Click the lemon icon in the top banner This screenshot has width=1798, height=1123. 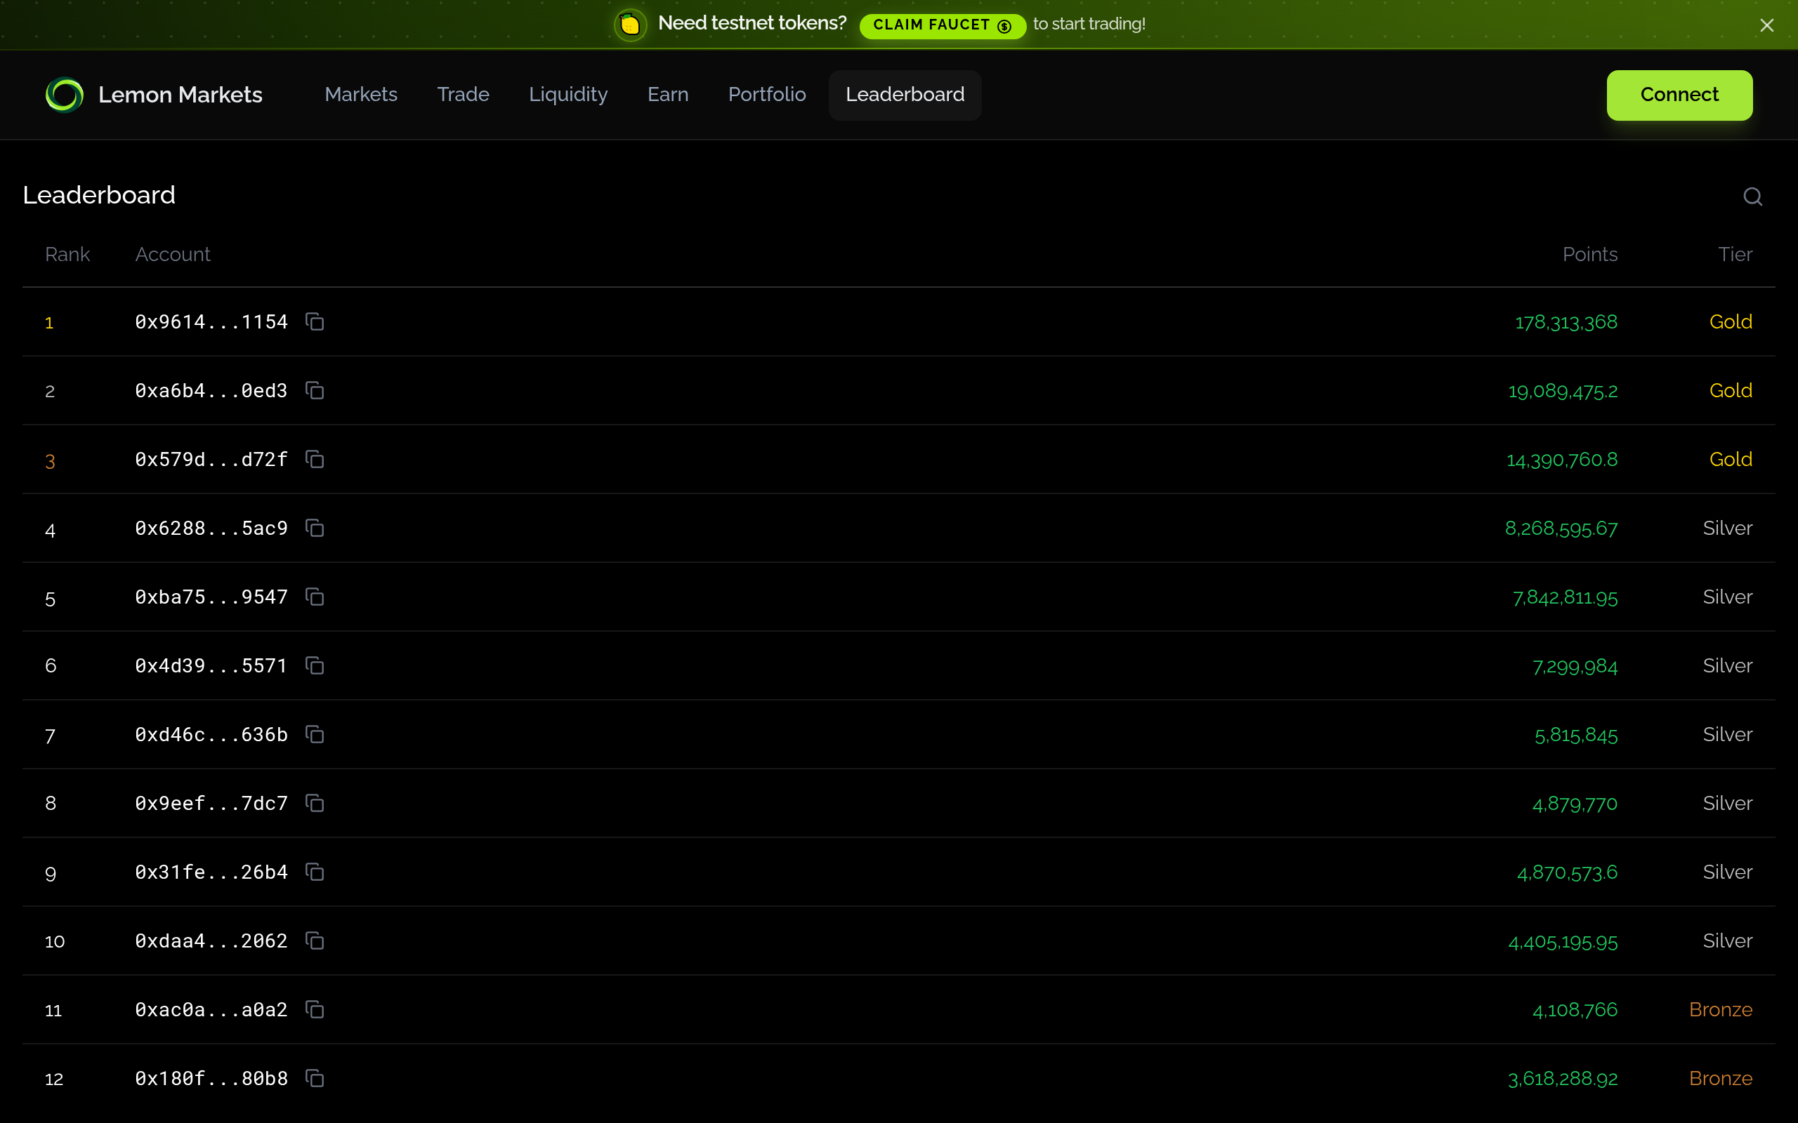[x=629, y=24]
